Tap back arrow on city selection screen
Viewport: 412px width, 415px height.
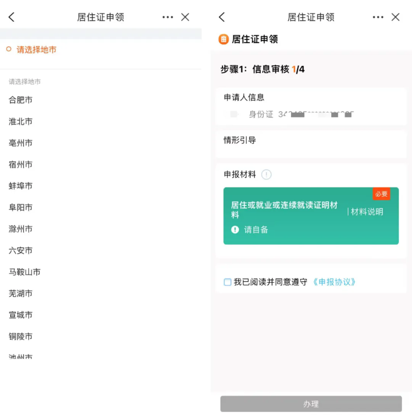point(12,17)
